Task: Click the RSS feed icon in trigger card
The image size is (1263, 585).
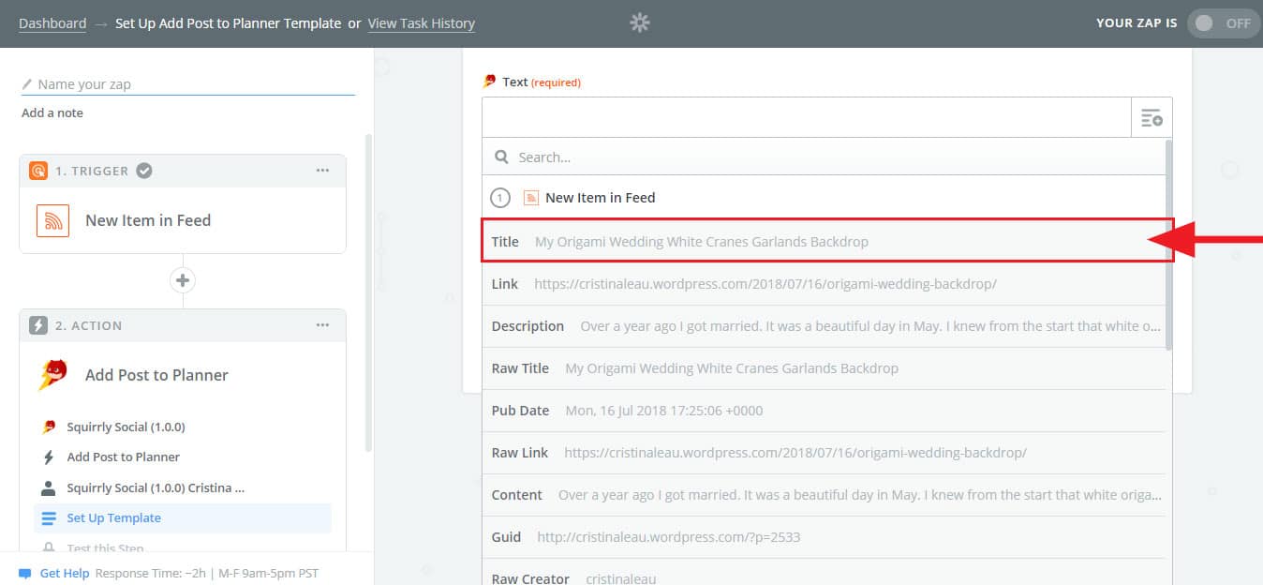Action: point(53,220)
